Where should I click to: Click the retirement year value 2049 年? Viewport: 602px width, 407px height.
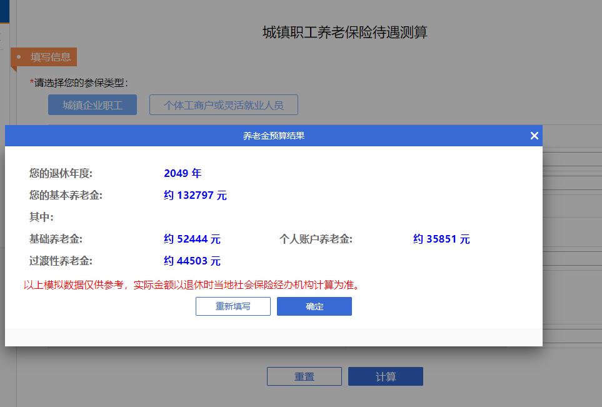pyautogui.click(x=183, y=173)
